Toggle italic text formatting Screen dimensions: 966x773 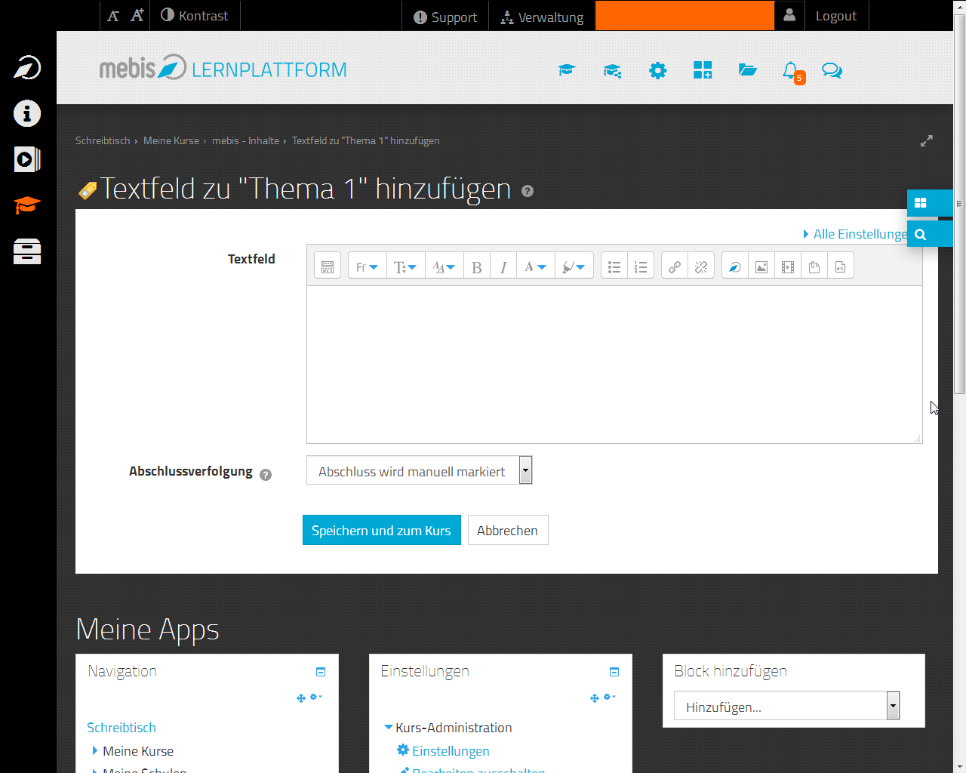pos(503,267)
